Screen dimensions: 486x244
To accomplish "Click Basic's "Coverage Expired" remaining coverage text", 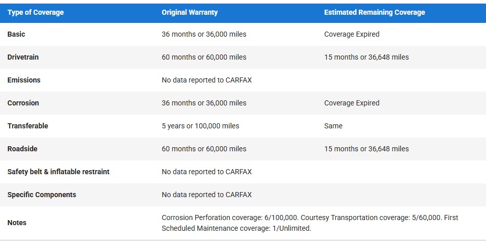I will pyautogui.click(x=352, y=34).
